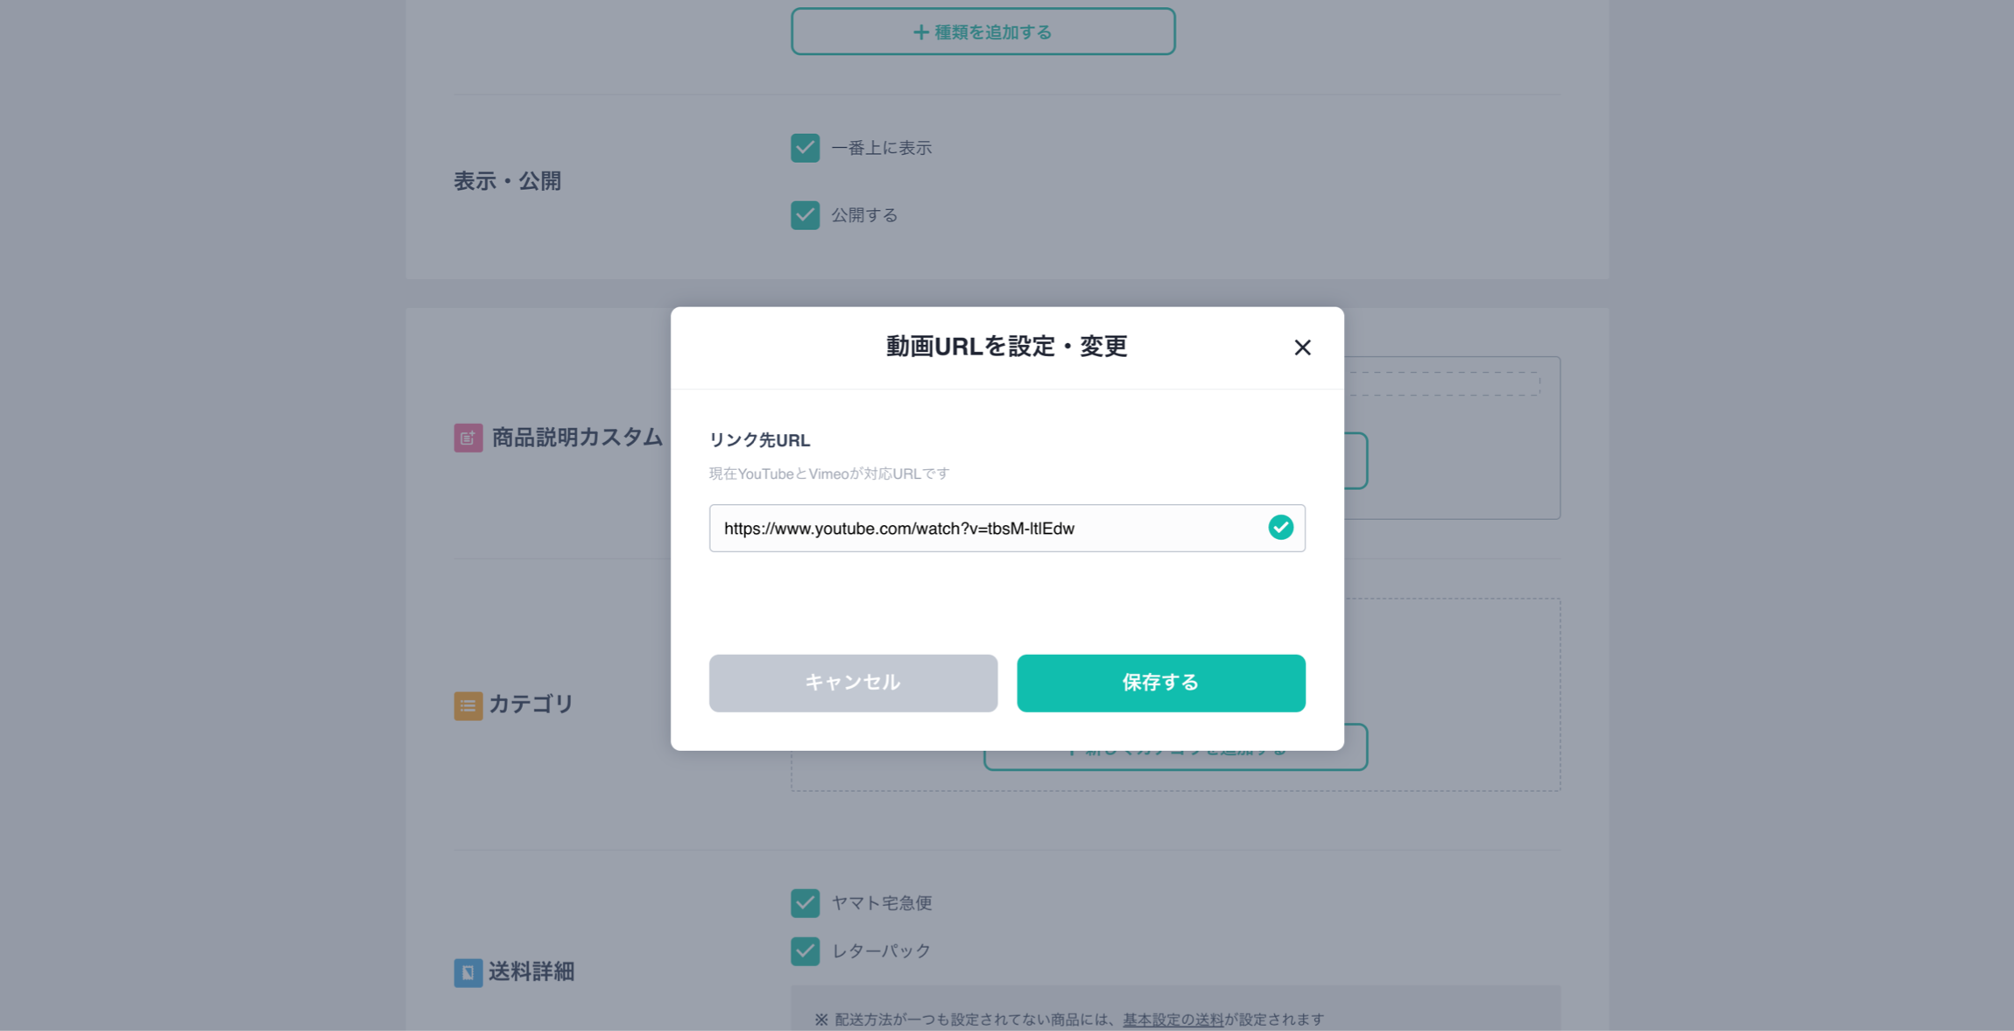This screenshot has height=1031, width=2014.
Task: Click the 送料詳細 section heading text
Action: [531, 971]
